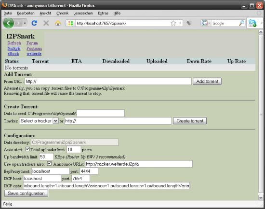The width and height of the screenshot is (265, 209).
Task: Open the Chronik menu
Action: 62,13
